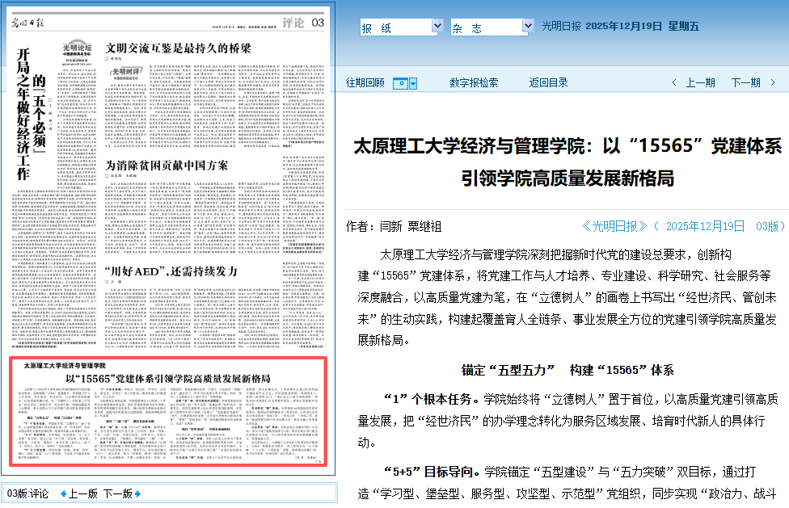Screen dimensions: 789x508
Task: Go to 下一期 next issue
Action: (x=745, y=82)
